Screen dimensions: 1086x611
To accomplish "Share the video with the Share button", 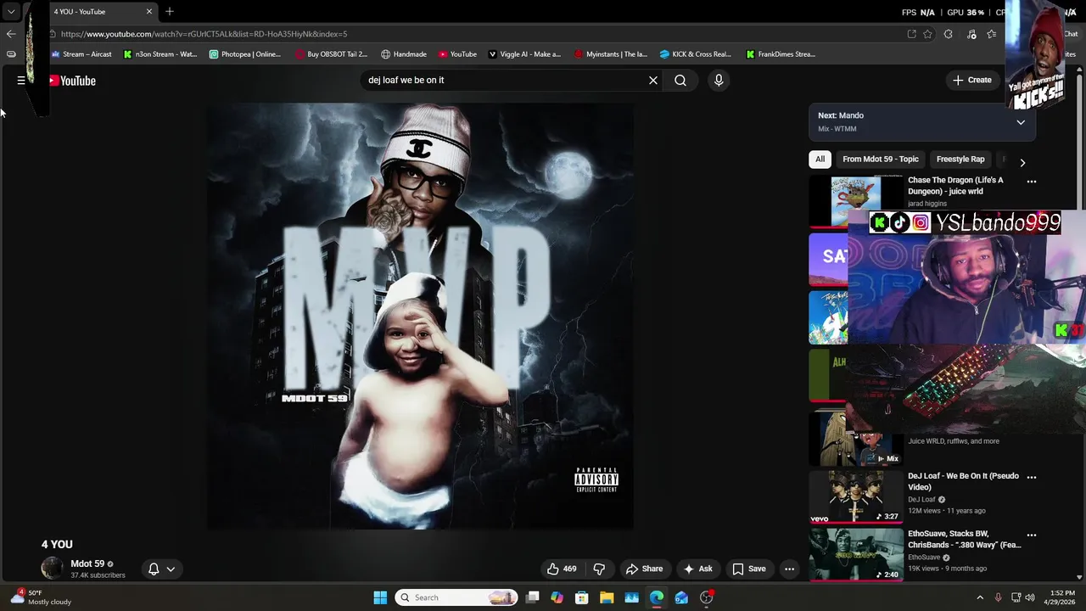I will coord(644,569).
